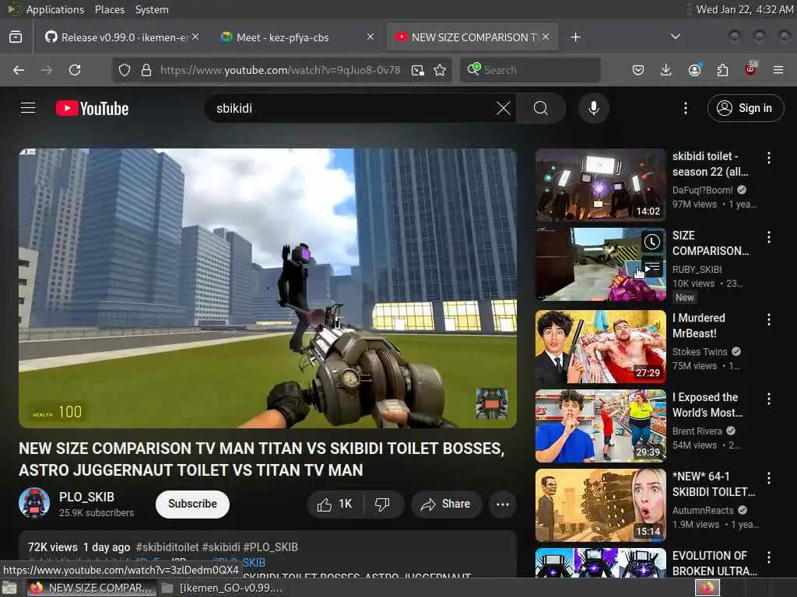Go to YouTube home via logo
797x597 pixels.
[92, 109]
